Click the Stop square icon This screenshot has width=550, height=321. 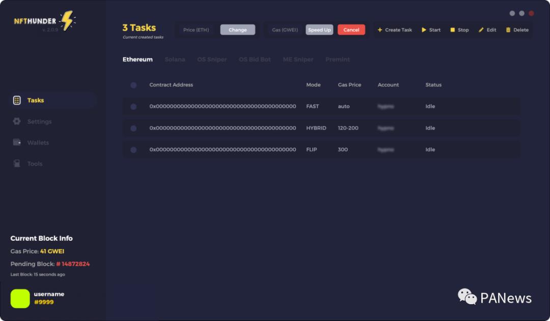point(453,30)
